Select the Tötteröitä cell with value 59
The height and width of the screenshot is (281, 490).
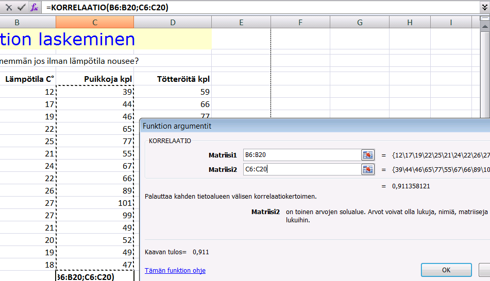coord(173,92)
